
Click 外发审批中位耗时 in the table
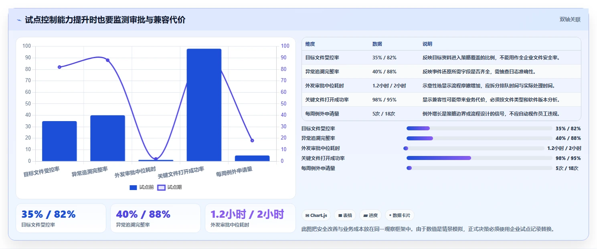pos(324,86)
